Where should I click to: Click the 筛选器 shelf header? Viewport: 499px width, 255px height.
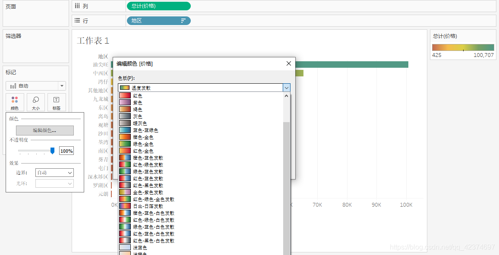pyautogui.click(x=13, y=36)
